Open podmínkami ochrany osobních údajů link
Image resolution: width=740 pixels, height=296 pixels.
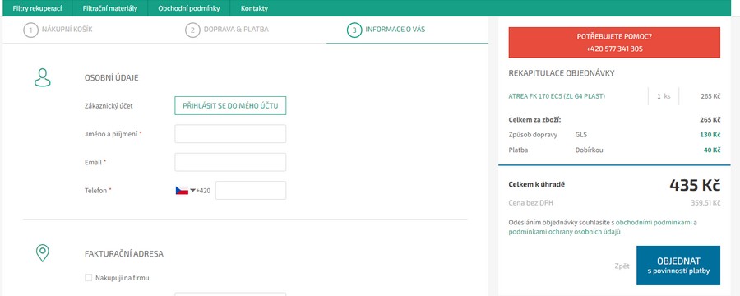click(564, 232)
